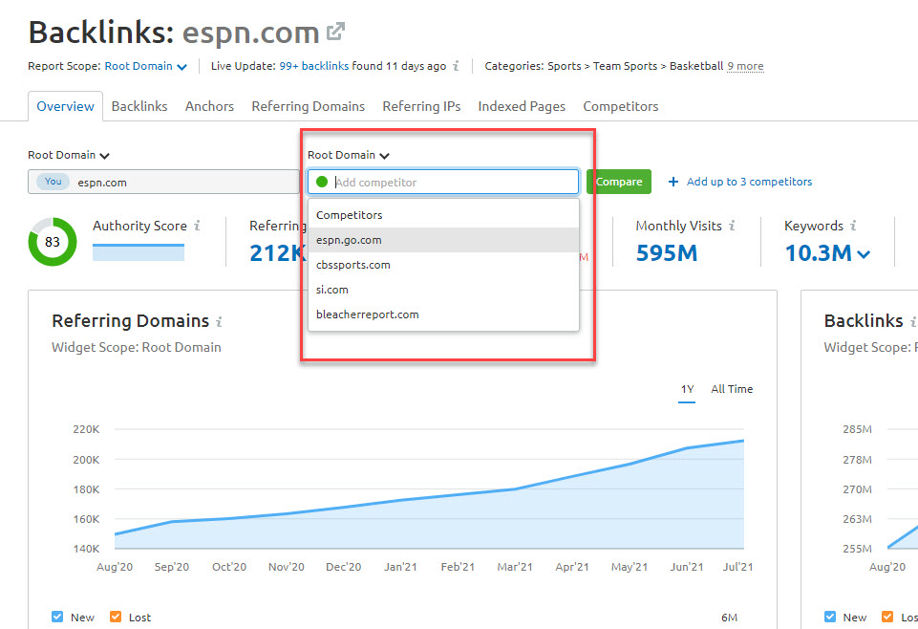Screen dimensions: 918x629
Task: Open Root Domain dropdown above espn.com field
Action: click(69, 155)
